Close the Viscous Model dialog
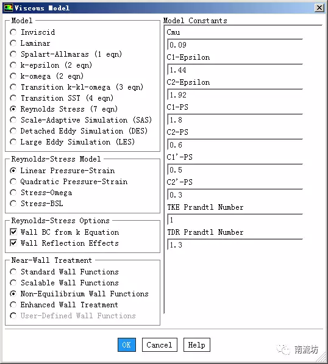 [319, 8]
